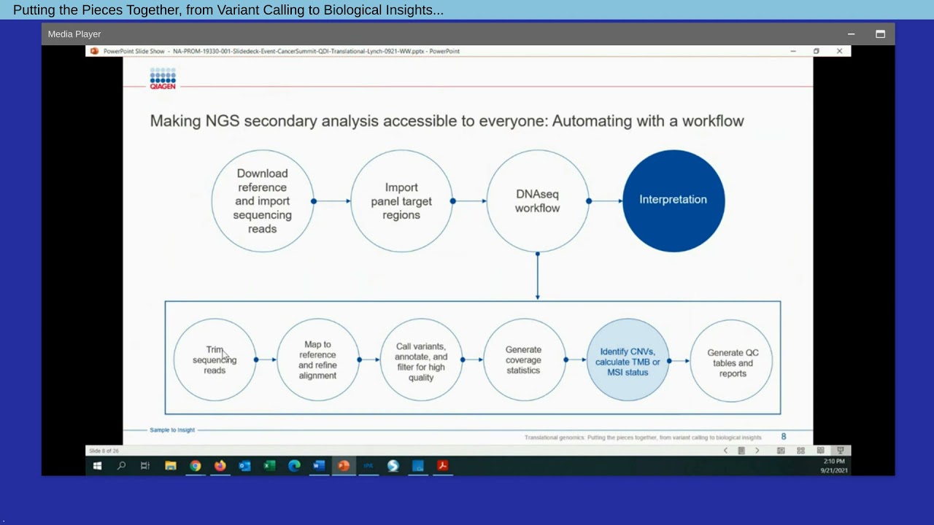Click the Interpretation circle
Screen dimensions: 934x525
pos(674,201)
